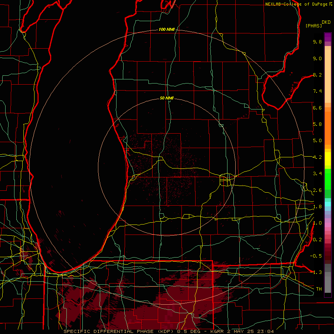Click the 3.4 scale value
The width and height of the screenshot is (334, 334).
click(317, 174)
